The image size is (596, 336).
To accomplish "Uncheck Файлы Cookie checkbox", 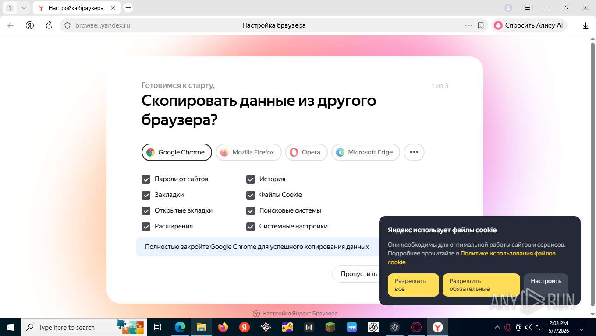I will (251, 195).
